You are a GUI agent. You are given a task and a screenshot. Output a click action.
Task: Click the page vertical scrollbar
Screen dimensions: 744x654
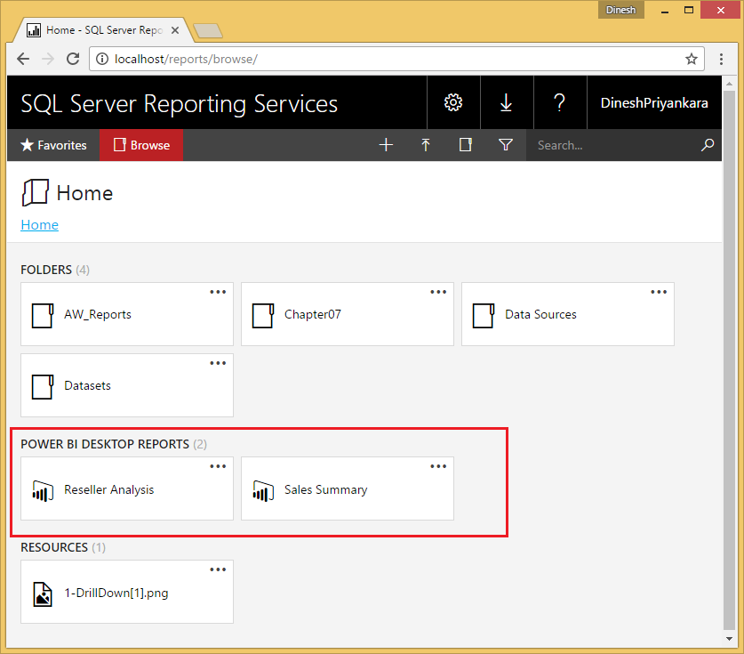[x=729, y=361]
